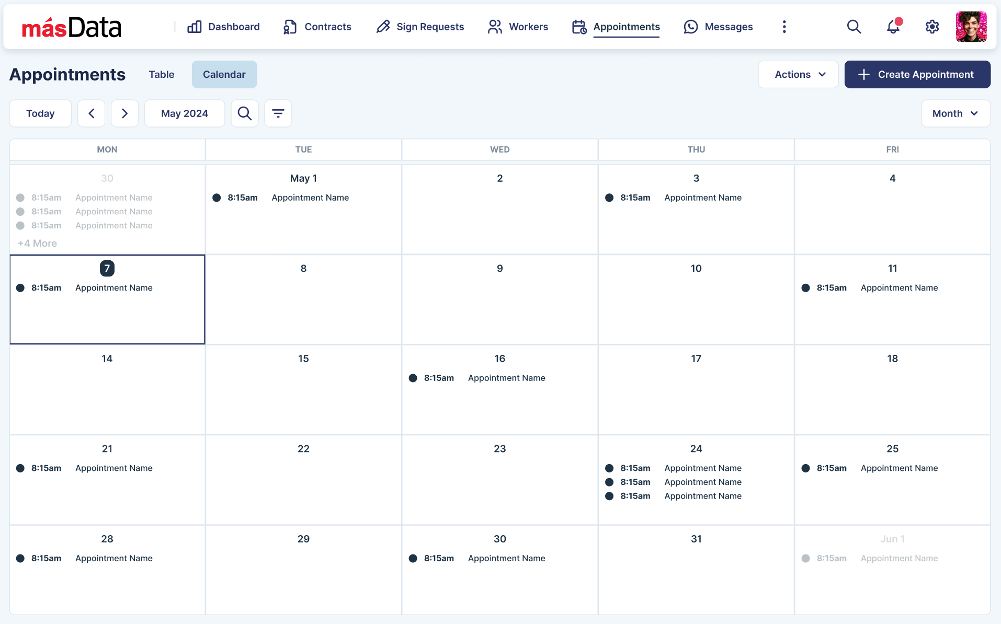The image size is (1001, 624).
Task: Click the settings gear icon
Action: pyautogui.click(x=932, y=27)
